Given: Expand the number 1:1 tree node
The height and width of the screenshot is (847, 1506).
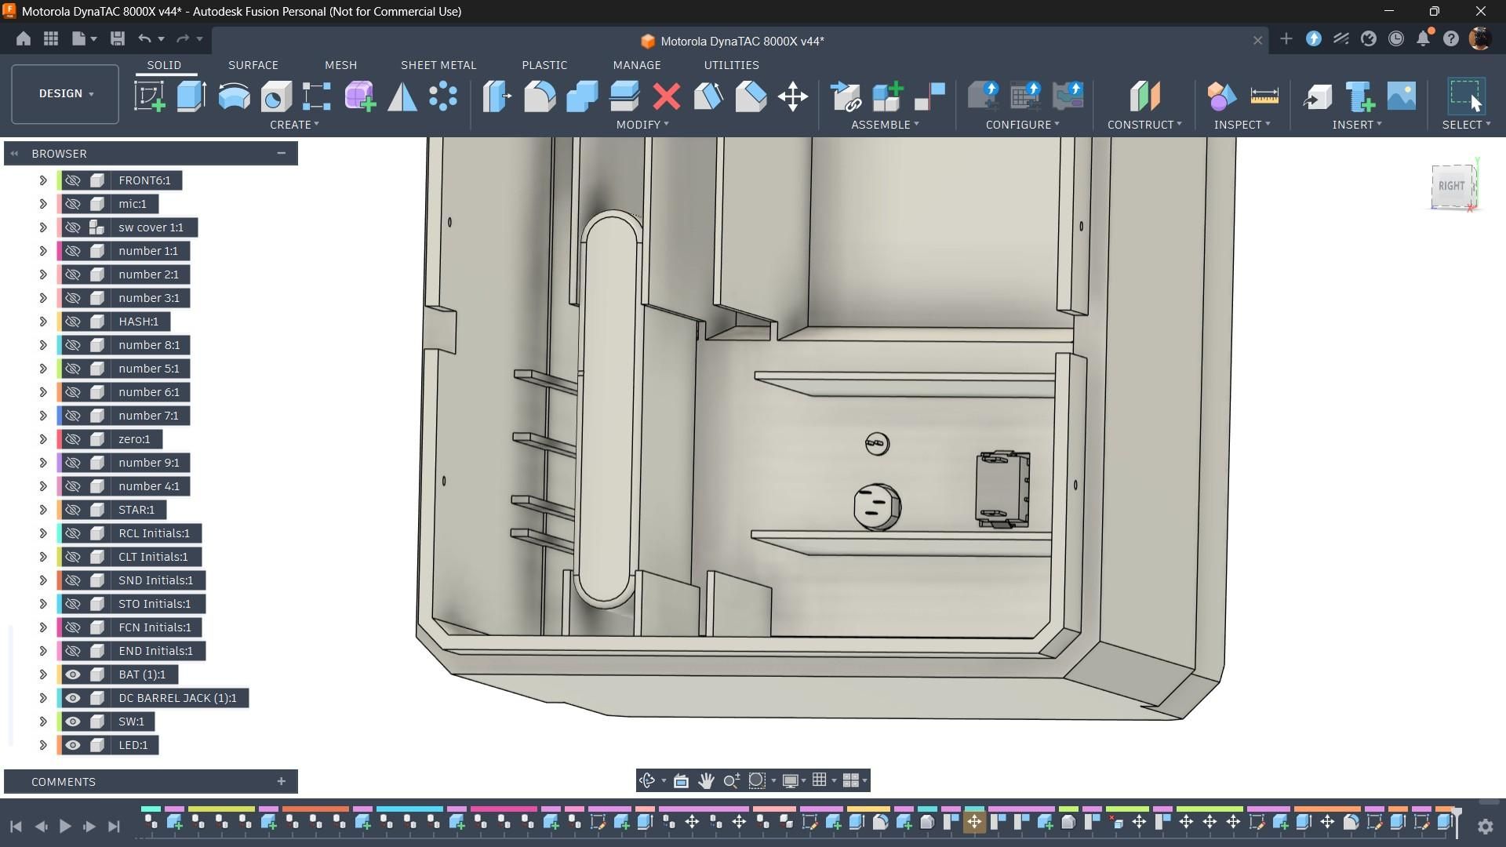Looking at the screenshot, I should (x=43, y=251).
